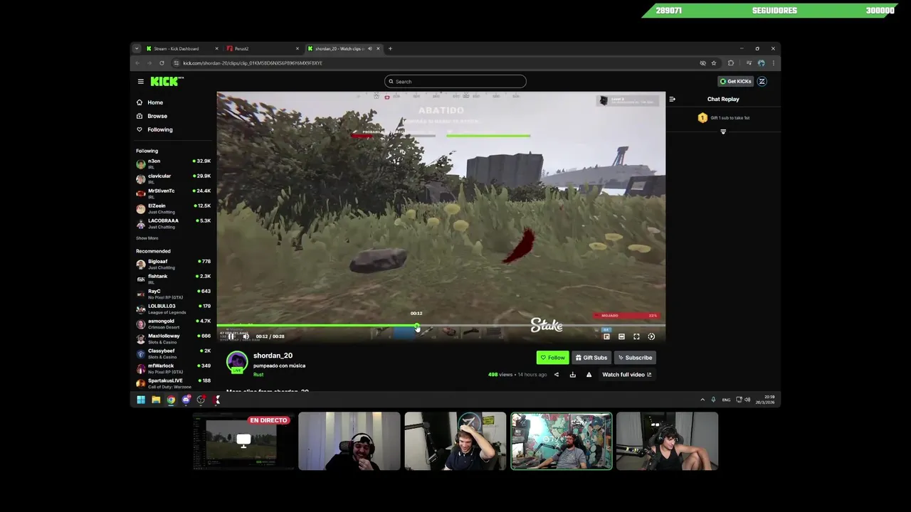Open Bigloaaf recommended channel
Screen dimensions: 911x512
pyautogui.click(x=174, y=264)
